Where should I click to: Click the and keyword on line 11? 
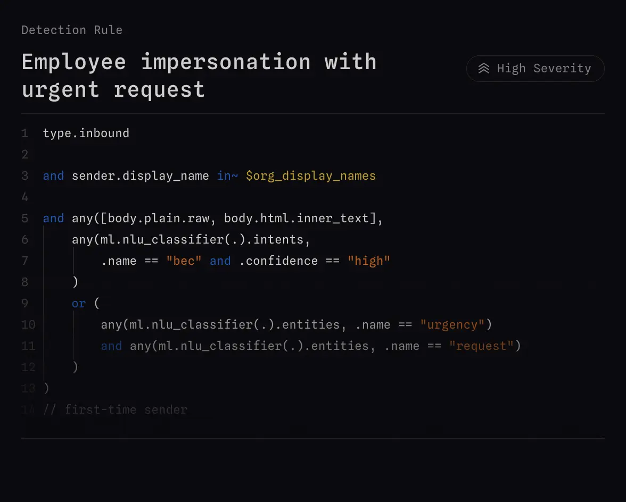[x=111, y=346]
